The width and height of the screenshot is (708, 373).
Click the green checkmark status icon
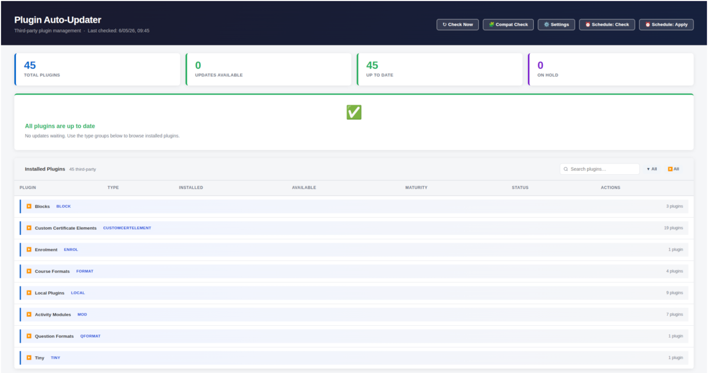click(x=354, y=112)
